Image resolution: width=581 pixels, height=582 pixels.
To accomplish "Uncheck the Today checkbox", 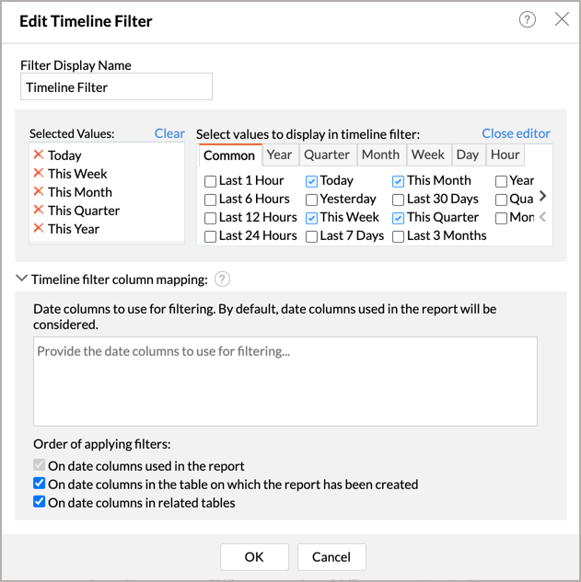I will click(x=312, y=181).
